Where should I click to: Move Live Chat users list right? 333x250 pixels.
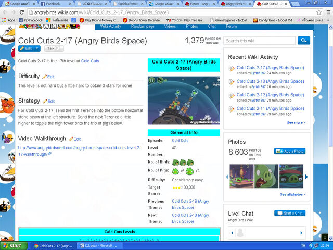[301, 233]
